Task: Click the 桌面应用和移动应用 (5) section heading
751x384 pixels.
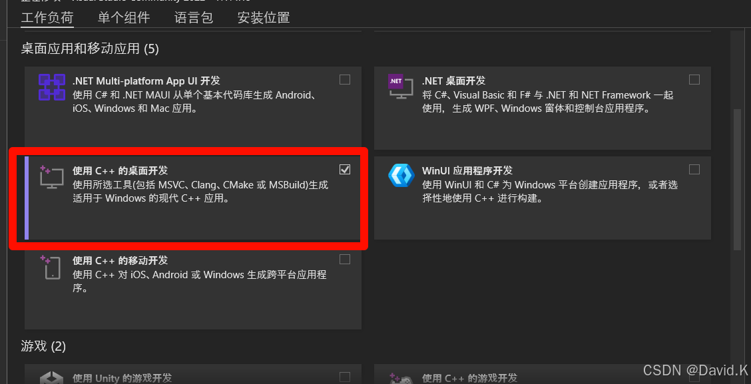Action: (90, 49)
